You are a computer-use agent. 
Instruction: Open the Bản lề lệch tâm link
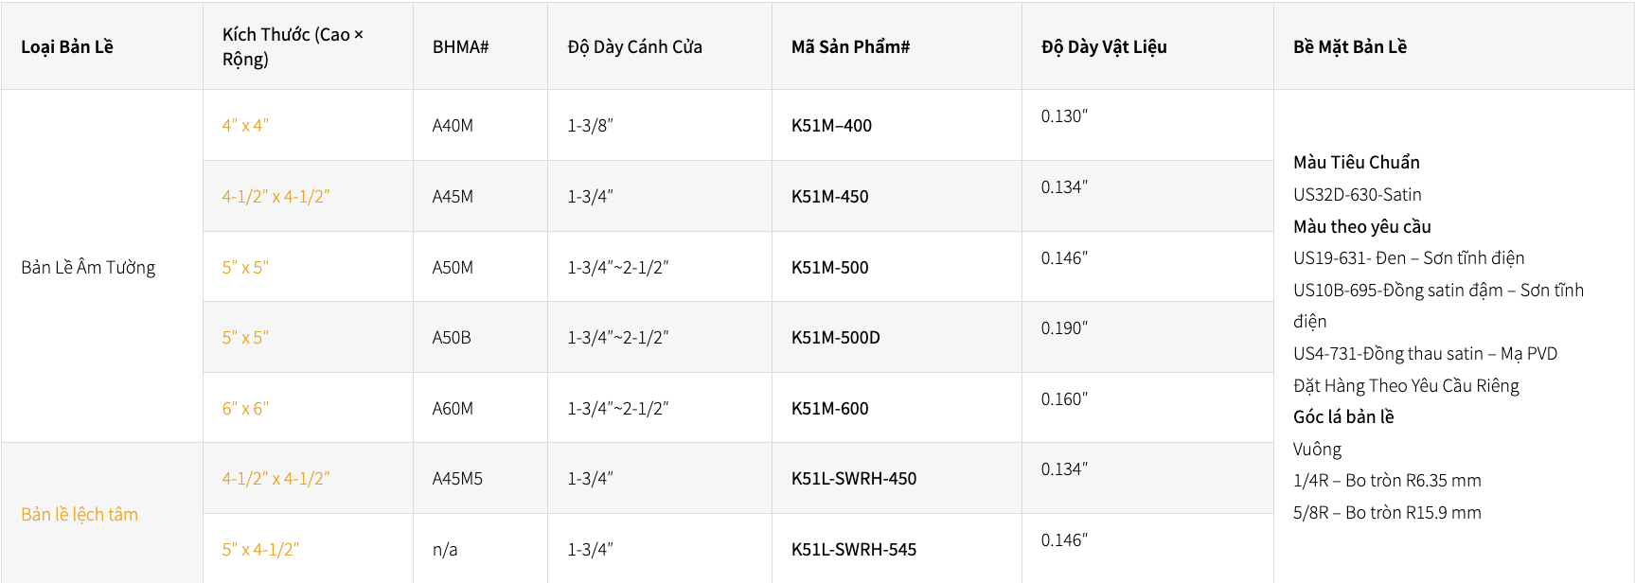[x=80, y=515]
